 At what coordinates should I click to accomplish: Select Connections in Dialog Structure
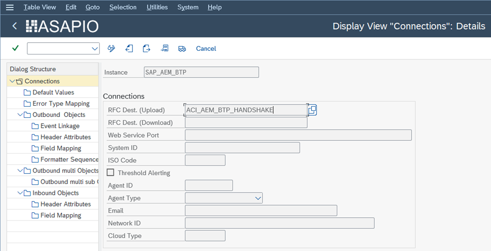42,81
